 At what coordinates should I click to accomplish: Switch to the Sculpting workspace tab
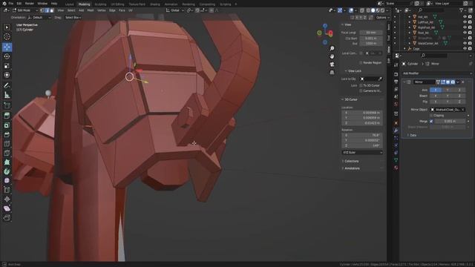100,4
